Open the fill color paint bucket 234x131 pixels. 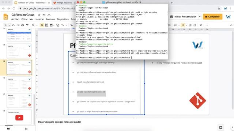click(x=72, y=25)
